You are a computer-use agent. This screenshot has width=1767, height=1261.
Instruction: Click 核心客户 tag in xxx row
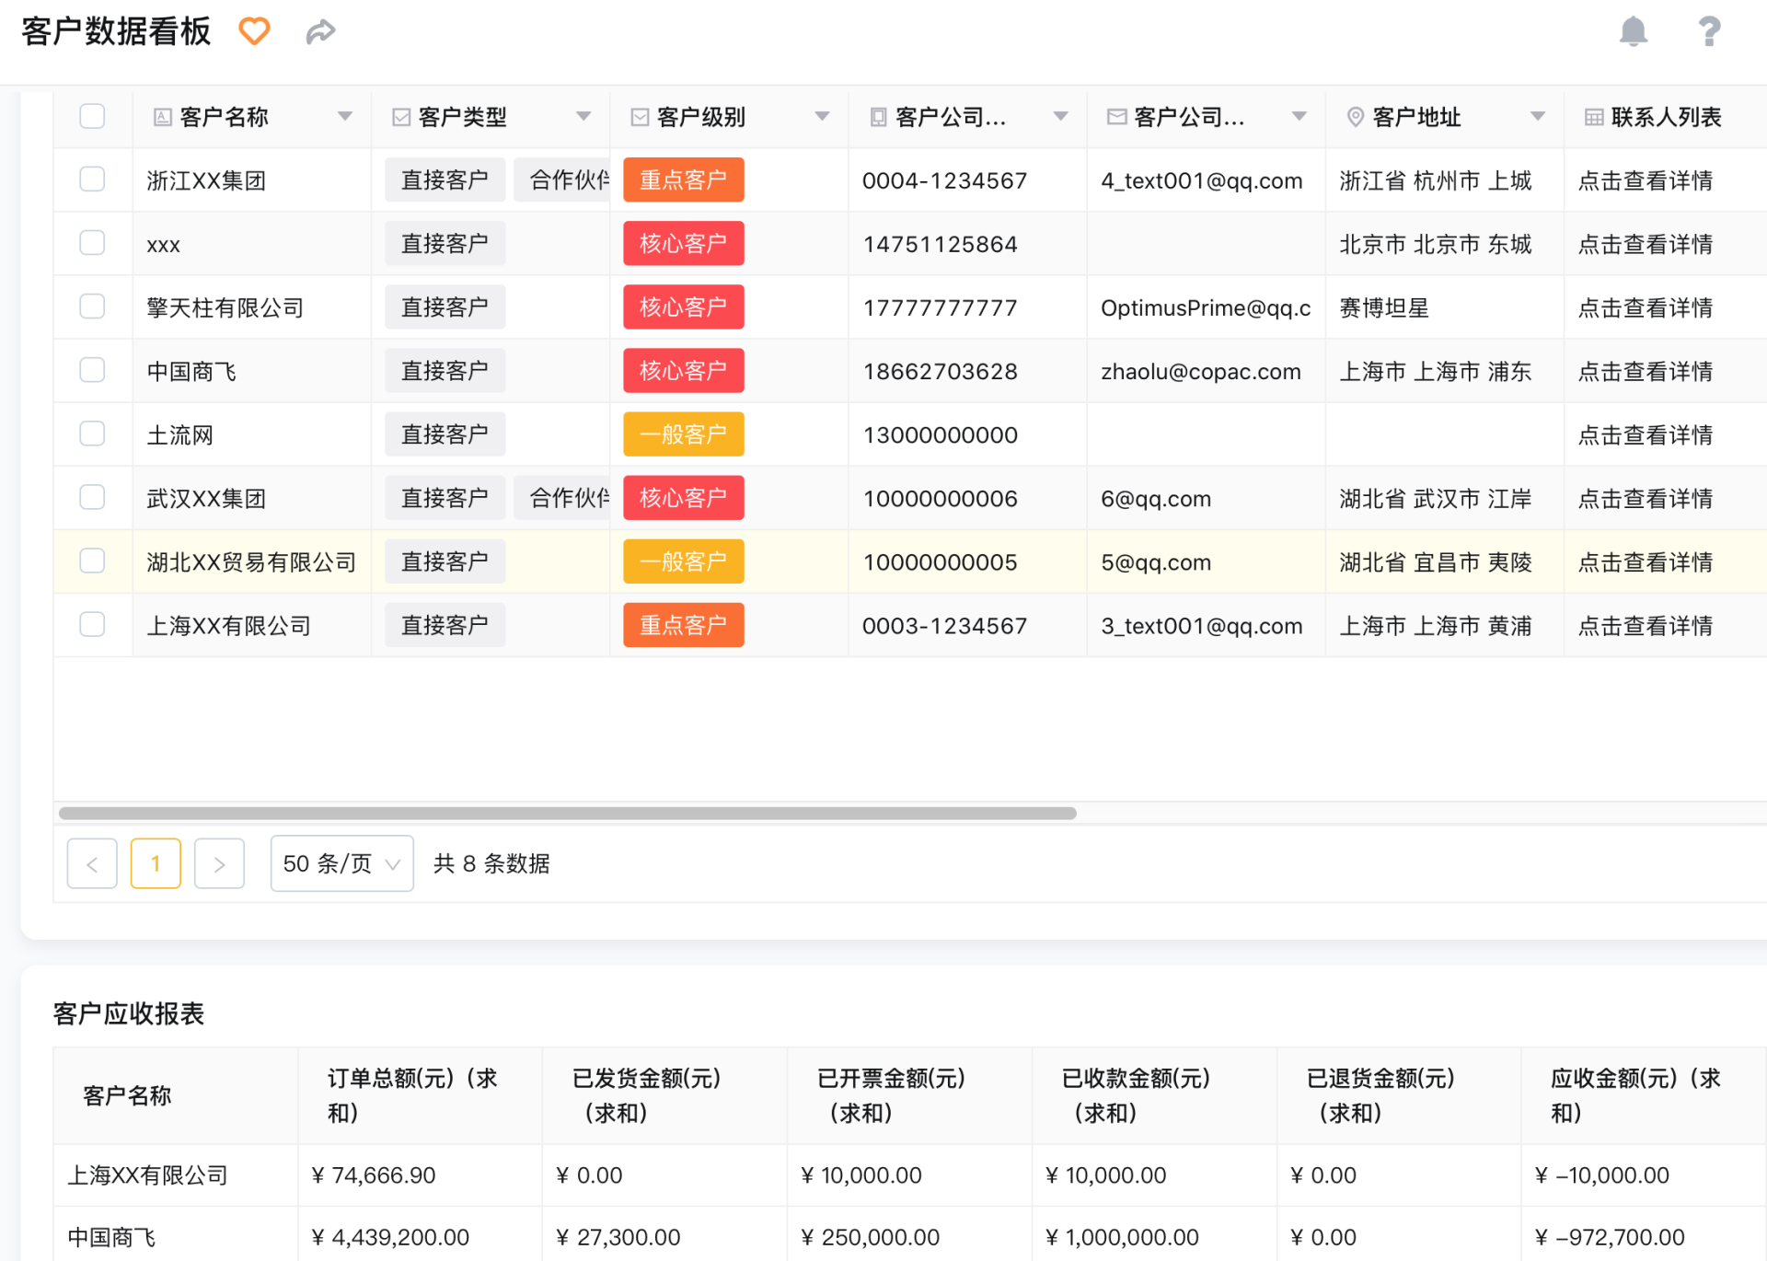[x=683, y=243]
